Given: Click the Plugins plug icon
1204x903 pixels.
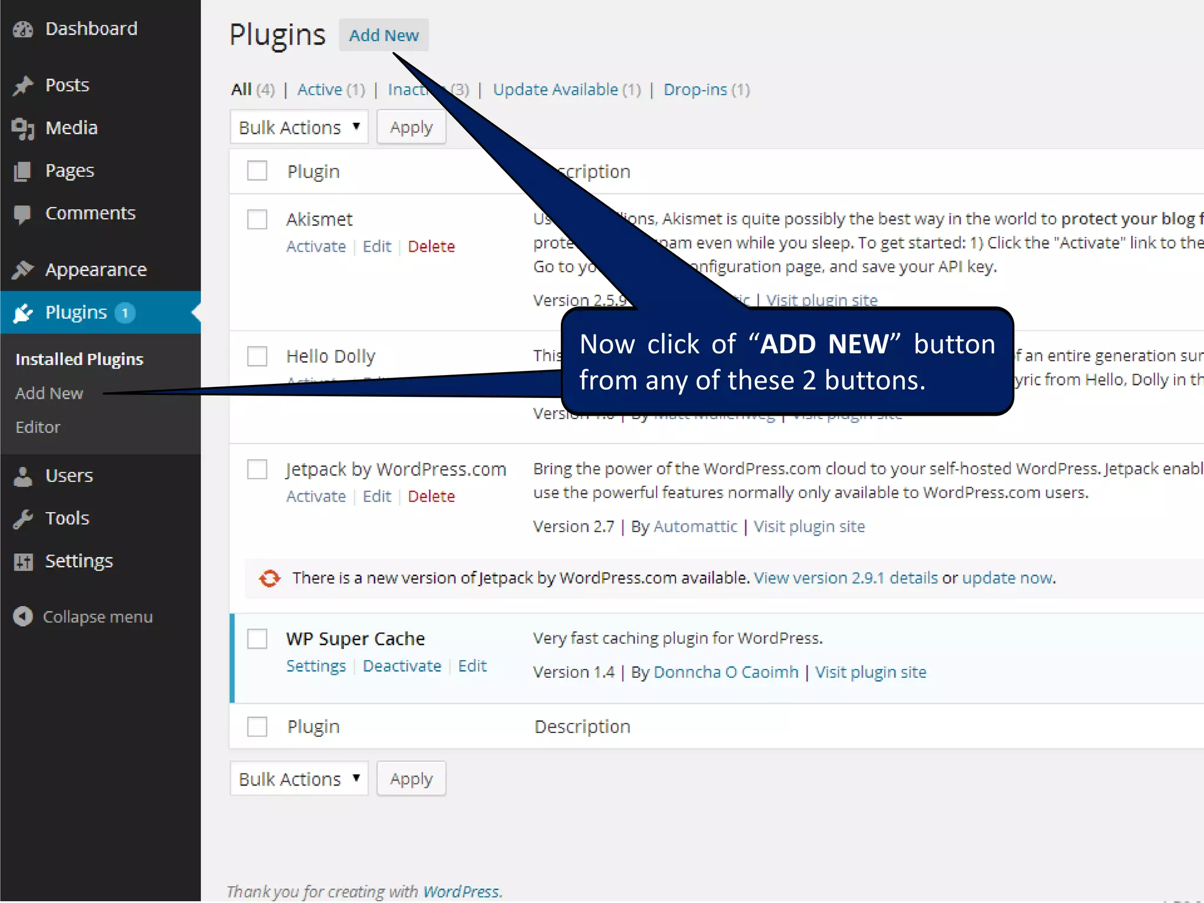Looking at the screenshot, I should [x=23, y=313].
